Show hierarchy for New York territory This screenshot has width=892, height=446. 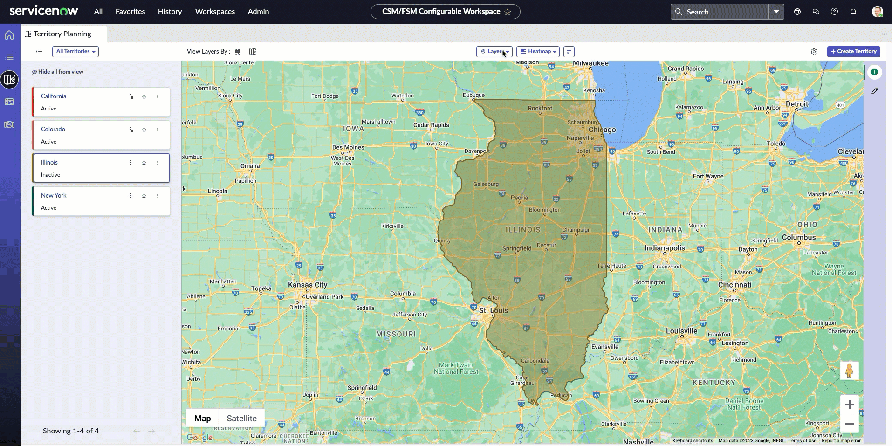pyautogui.click(x=131, y=196)
